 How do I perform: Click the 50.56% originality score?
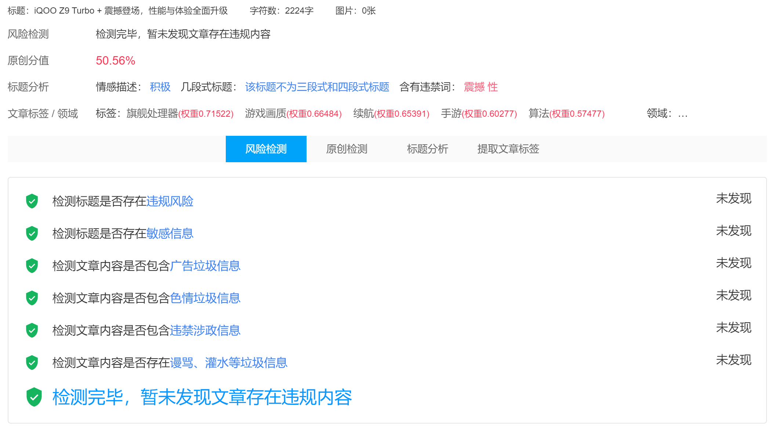point(115,61)
